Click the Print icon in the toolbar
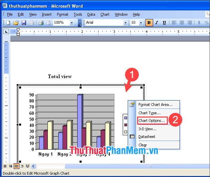Image resolution: width=210 pixels, height=177 pixels. coord(41,23)
